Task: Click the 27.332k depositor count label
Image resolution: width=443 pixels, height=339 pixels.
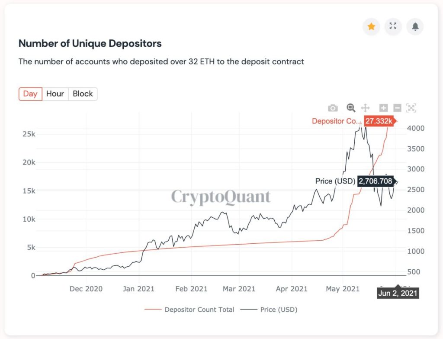Action: 379,121
